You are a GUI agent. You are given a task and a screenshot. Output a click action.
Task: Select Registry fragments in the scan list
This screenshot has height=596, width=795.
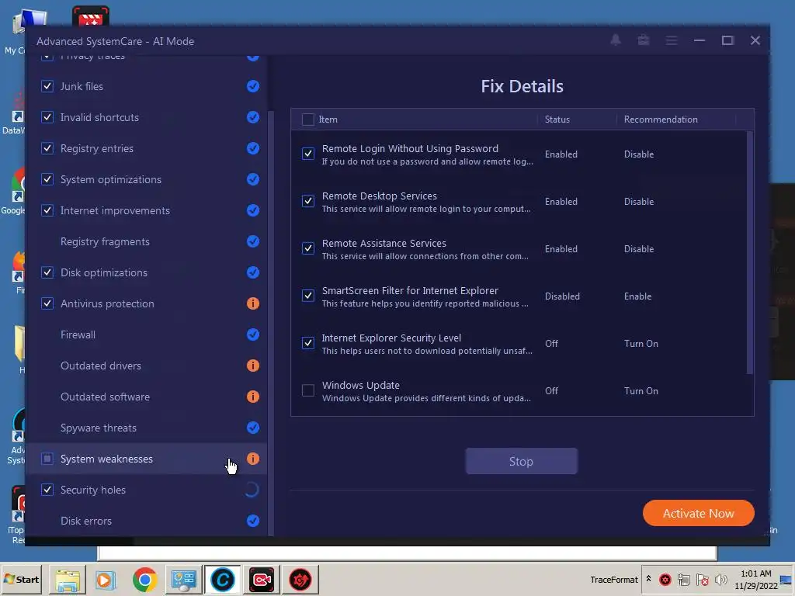(x=147, y=241)
